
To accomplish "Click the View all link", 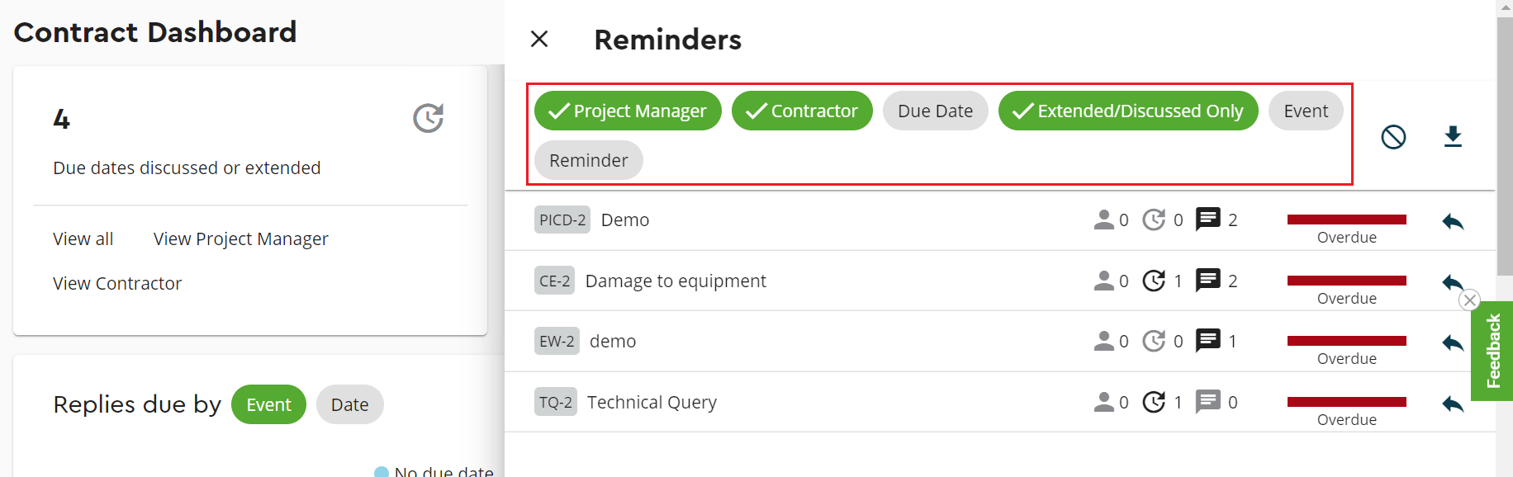I will pos(83,238).
